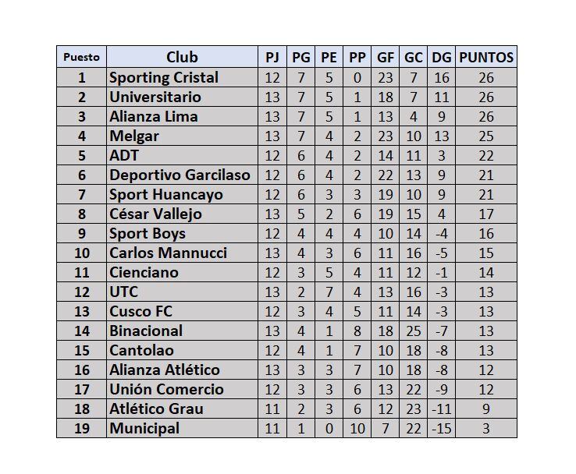Select the Alianza Lima row name
This screenshot has width=576, height=474.
[x=154, y=116]
